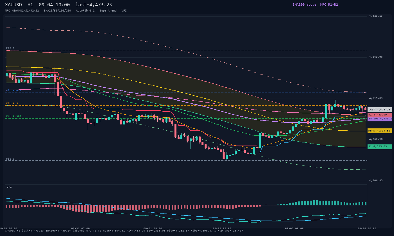Click the 09-01 08:00 time axis label
The height and width of the screenshot is (236, 394).
(153, 228)
